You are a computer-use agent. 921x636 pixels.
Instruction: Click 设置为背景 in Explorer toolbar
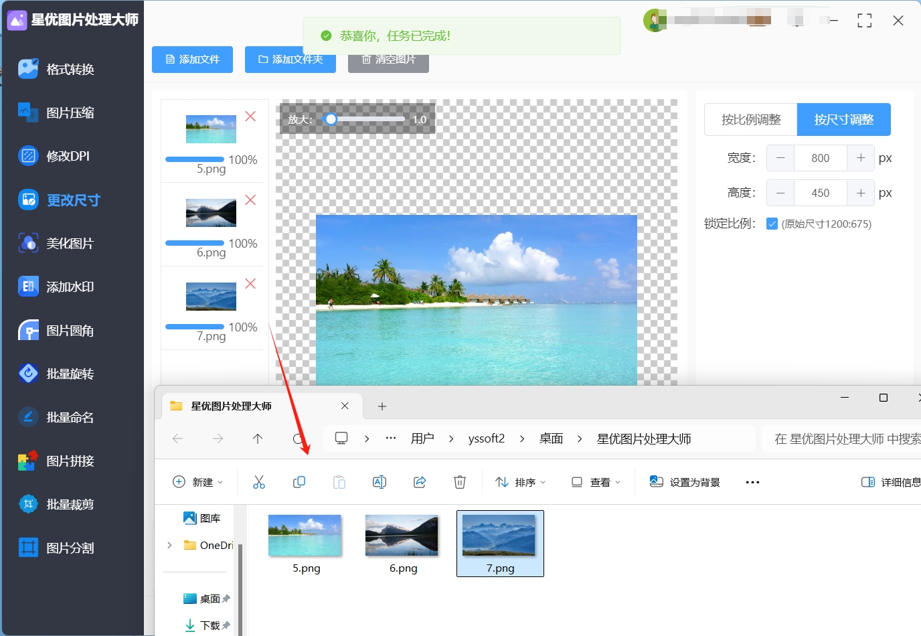click(x=685, y=482)
